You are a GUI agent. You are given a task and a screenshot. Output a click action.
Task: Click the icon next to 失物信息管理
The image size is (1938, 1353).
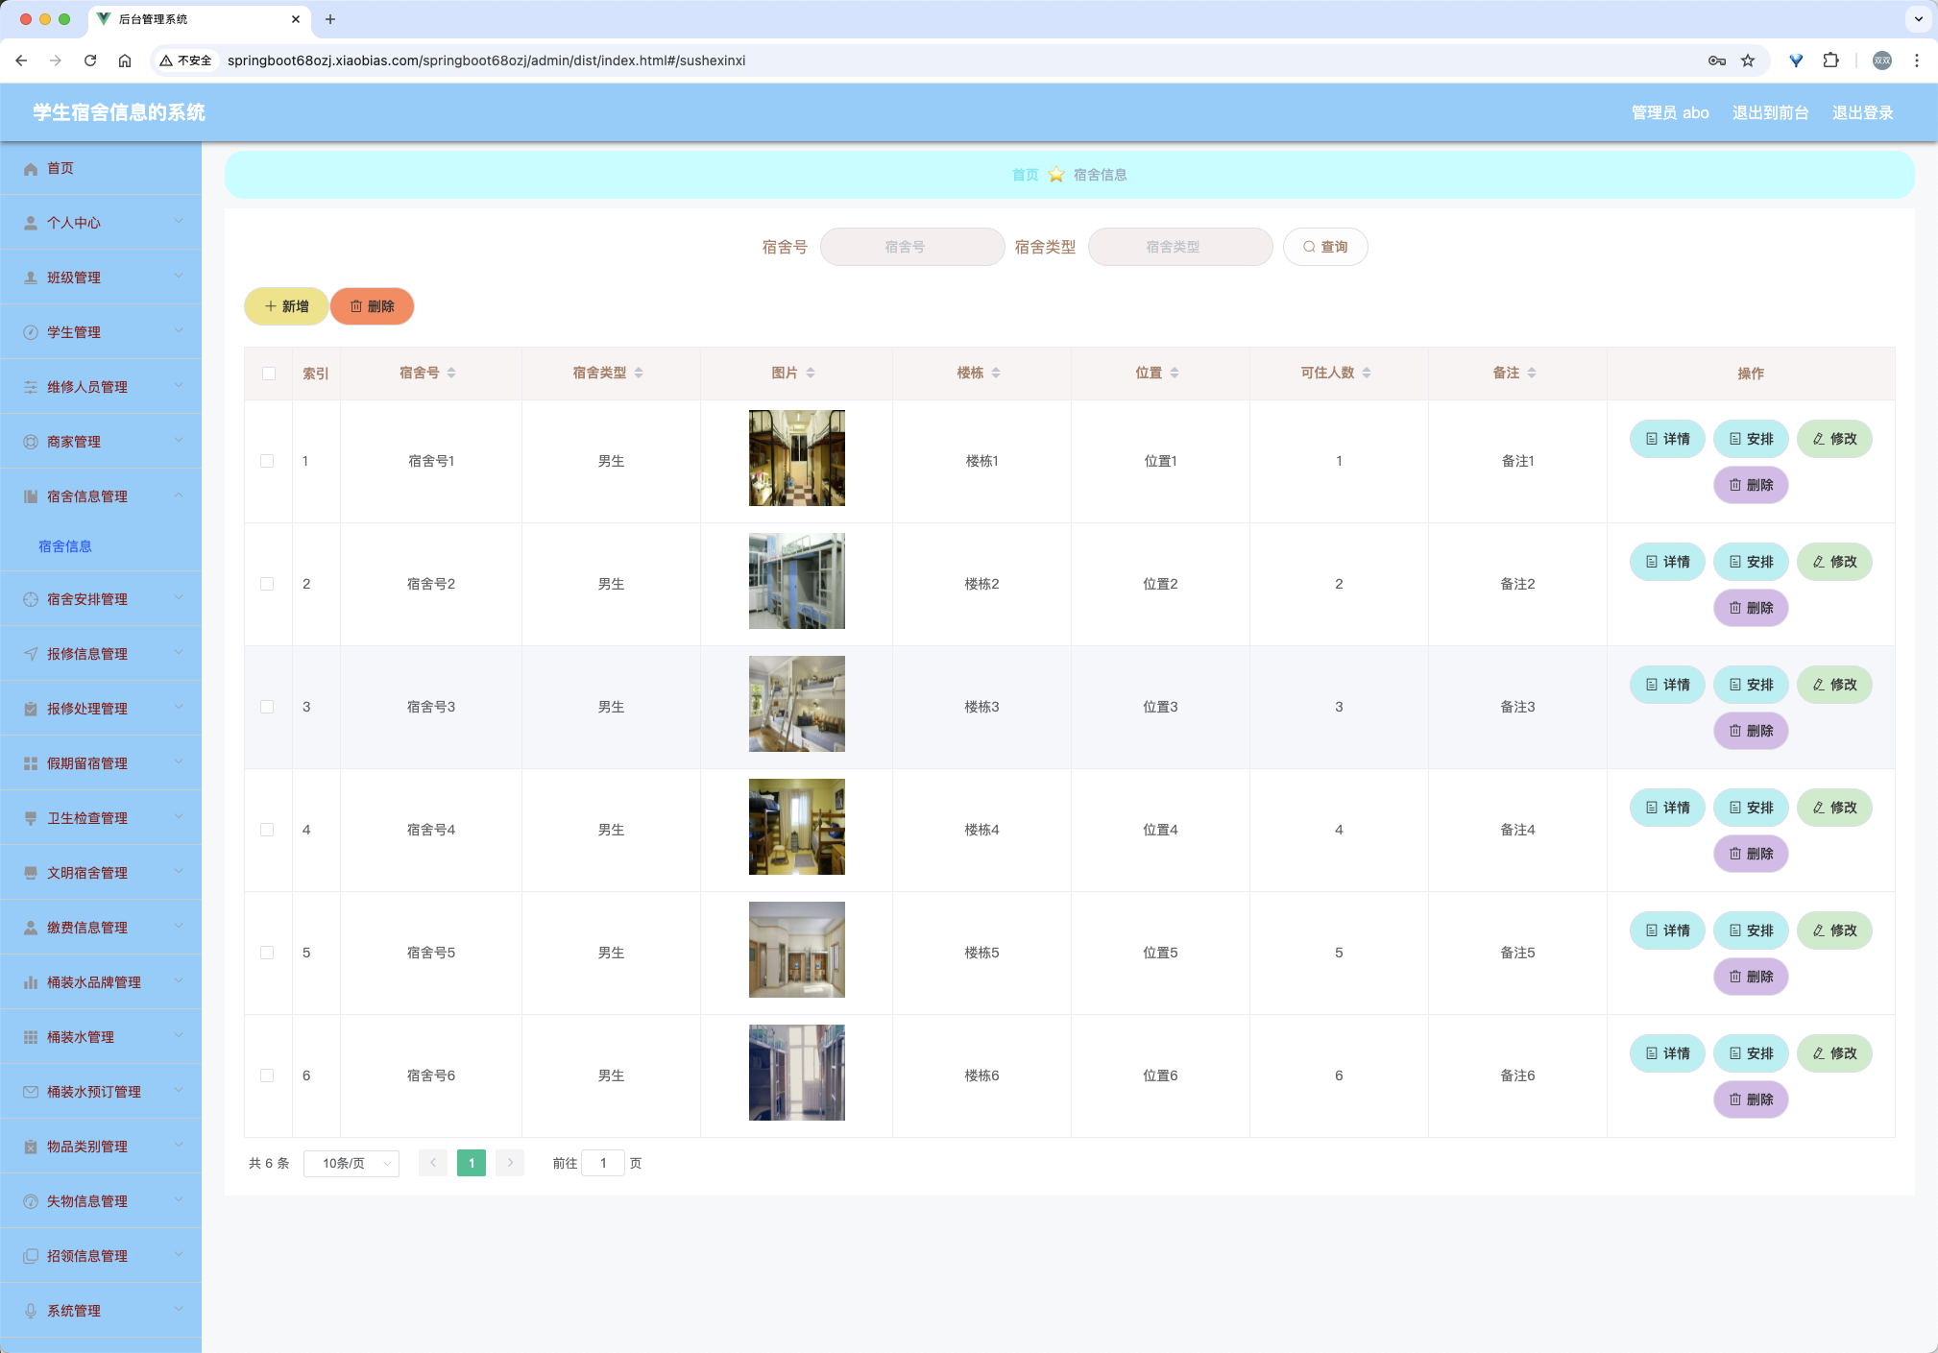(x=31, y=1202)
